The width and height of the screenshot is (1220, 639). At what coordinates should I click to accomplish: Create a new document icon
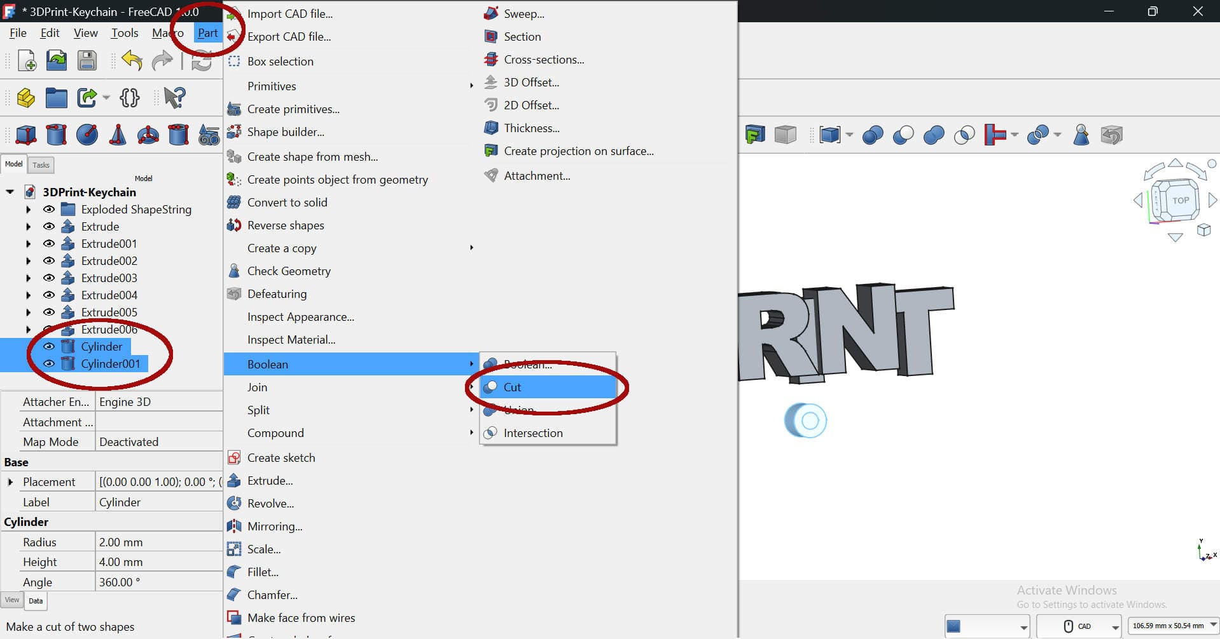(27, 60)
